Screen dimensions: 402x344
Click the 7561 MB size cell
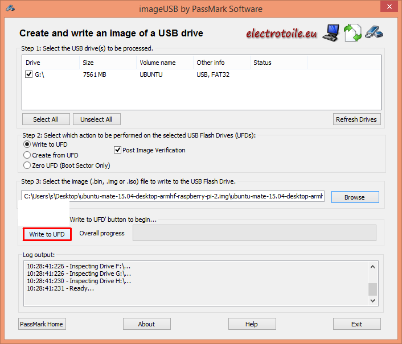pos(95,74)
